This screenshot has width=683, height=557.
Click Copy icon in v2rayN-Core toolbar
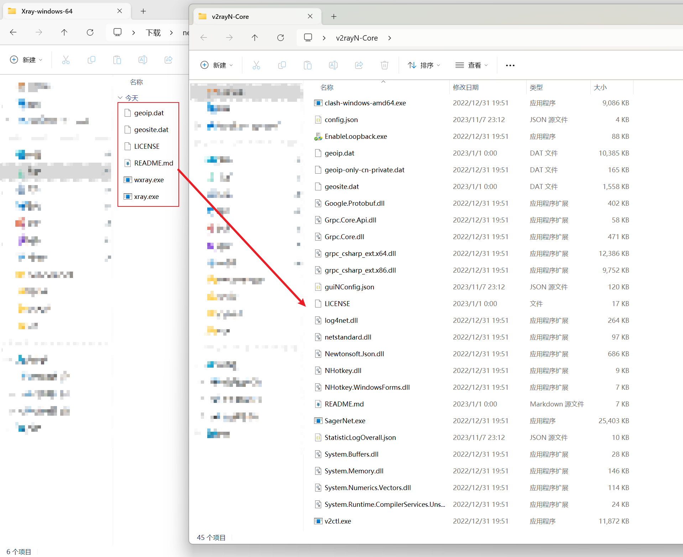point(282,65)
